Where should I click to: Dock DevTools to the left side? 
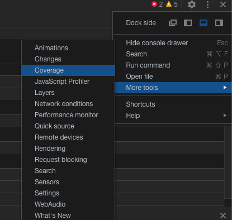(188, 23)
